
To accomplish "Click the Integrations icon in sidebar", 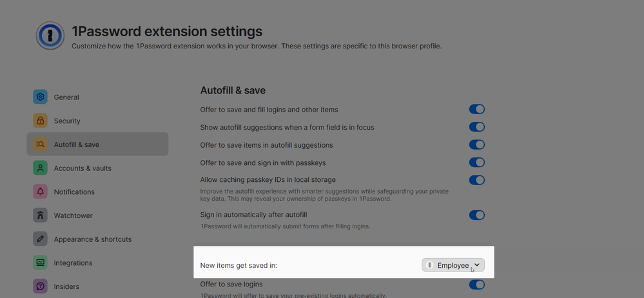I will (41, 263).
